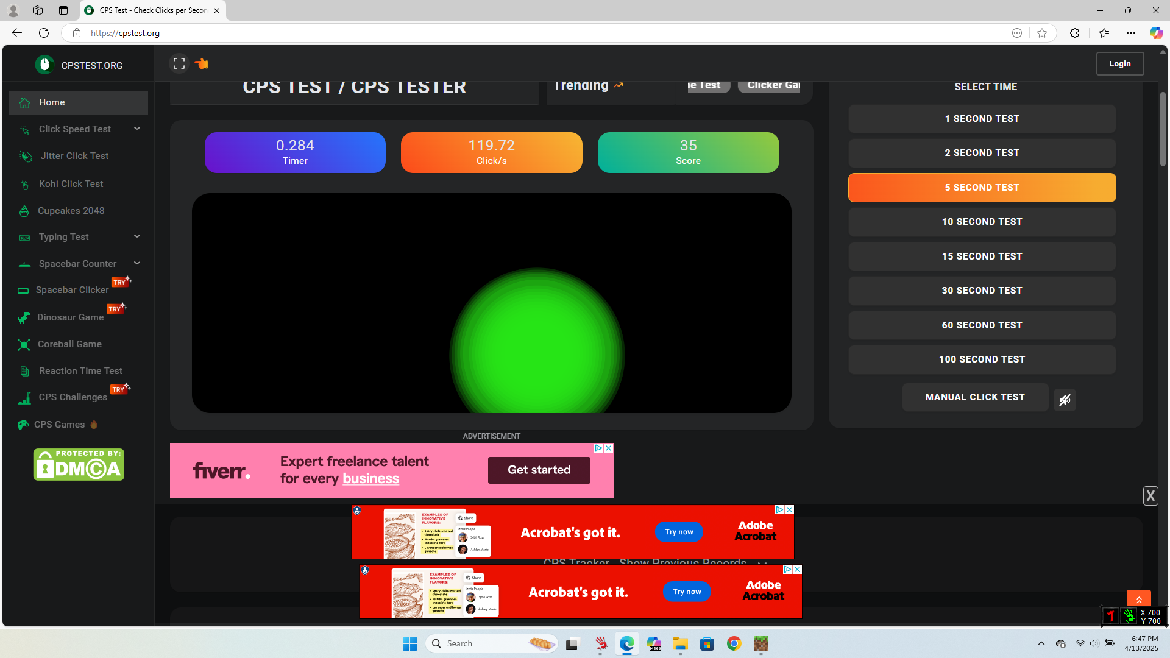Select the 1 SECOND TEST option
1170x658 pixels.
[982, 119]
